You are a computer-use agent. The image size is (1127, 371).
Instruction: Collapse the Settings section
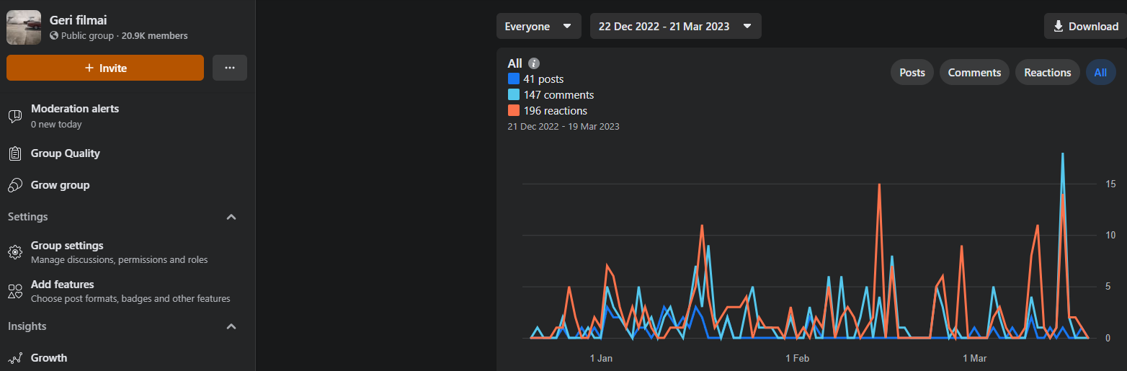coord(231,217)
